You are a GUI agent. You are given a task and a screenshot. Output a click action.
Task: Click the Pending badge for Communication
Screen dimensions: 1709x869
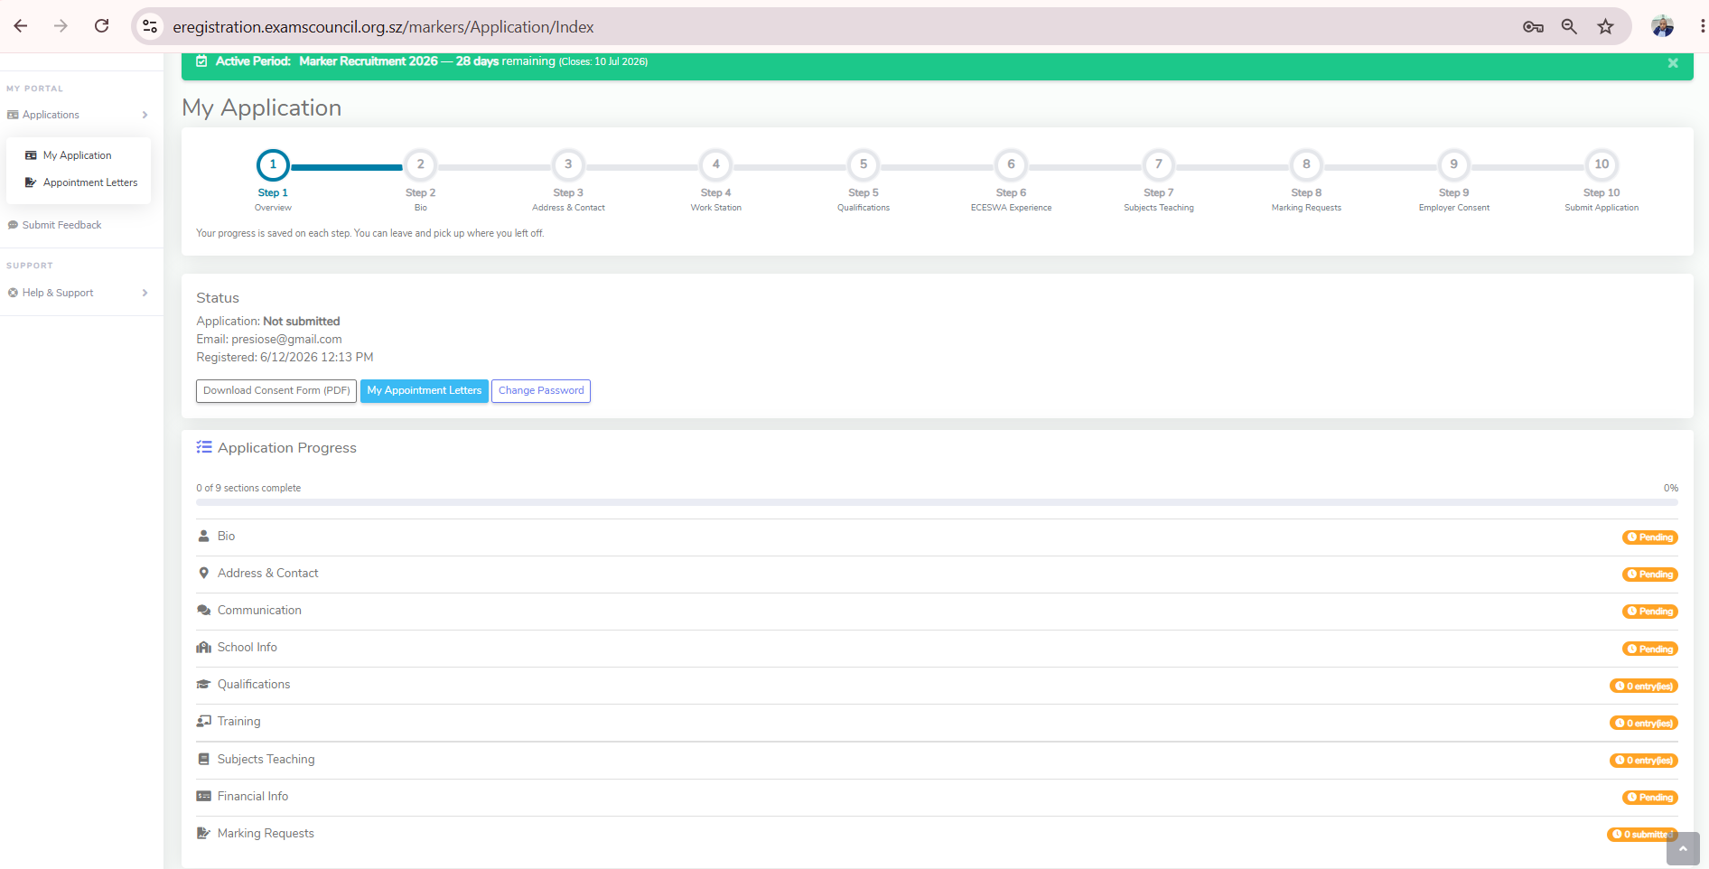tap(1650, 612)
